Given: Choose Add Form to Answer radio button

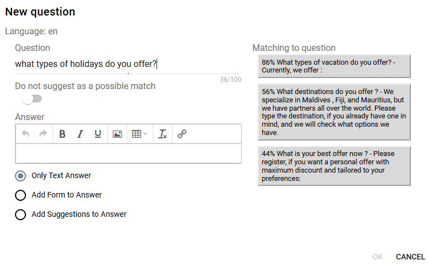Looking at the screenshot, I should pyautogui.click(x=20, y=195).
